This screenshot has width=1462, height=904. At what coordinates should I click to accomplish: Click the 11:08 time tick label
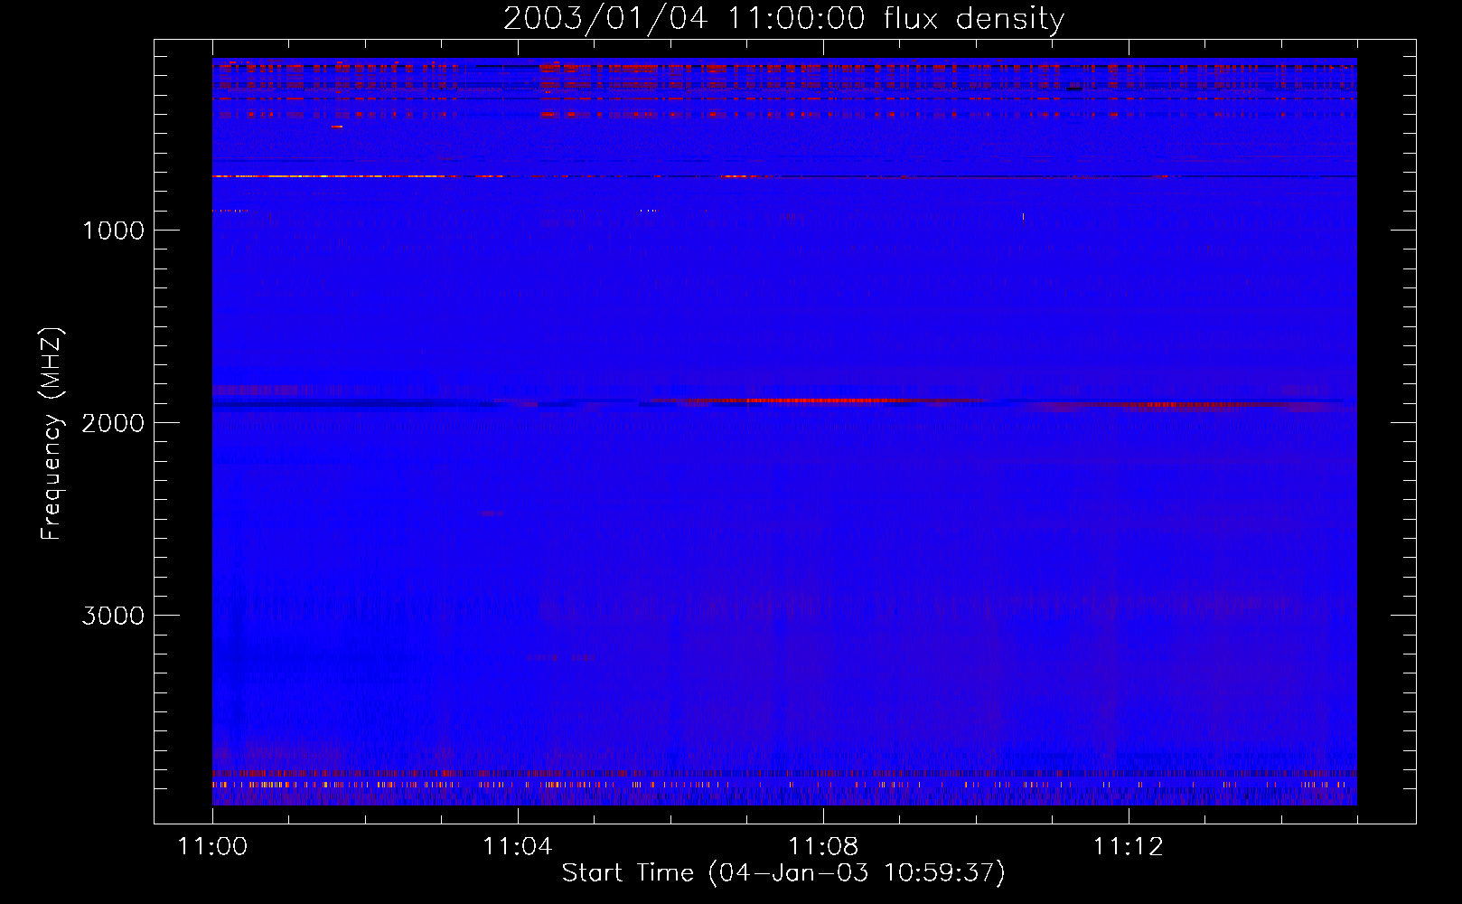tap(822, 846)
